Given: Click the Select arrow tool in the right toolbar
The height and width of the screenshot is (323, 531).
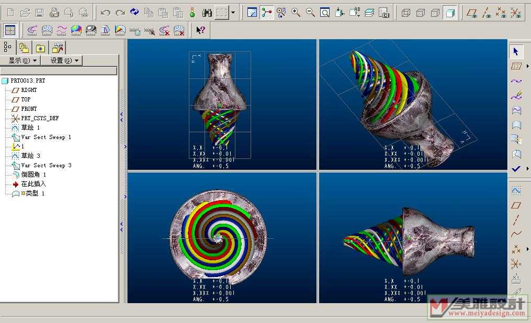Looking at the screenshot, I should click(x=516, y=52).
